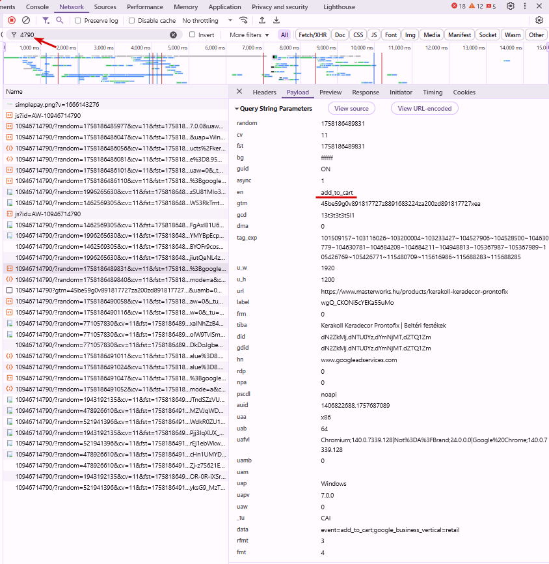Filter by JS requests
This screenshot has width=549, height=564.
(x=374, y=35)
